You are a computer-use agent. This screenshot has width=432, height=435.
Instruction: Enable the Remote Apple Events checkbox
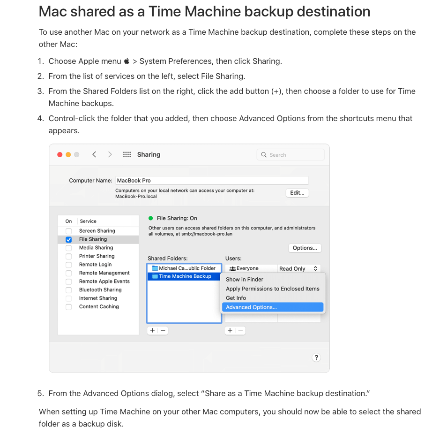click(69, 281)
